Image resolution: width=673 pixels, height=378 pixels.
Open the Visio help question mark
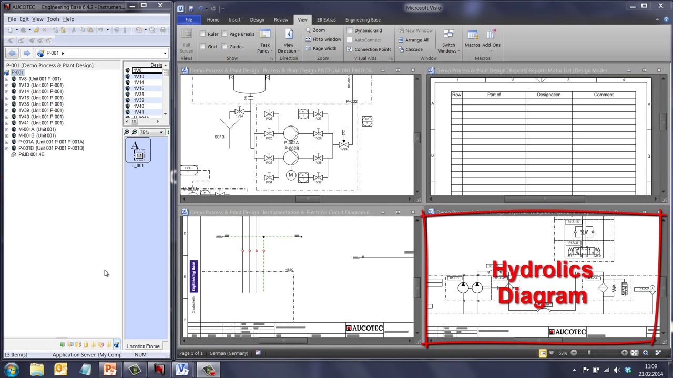(x=665, y=20)
